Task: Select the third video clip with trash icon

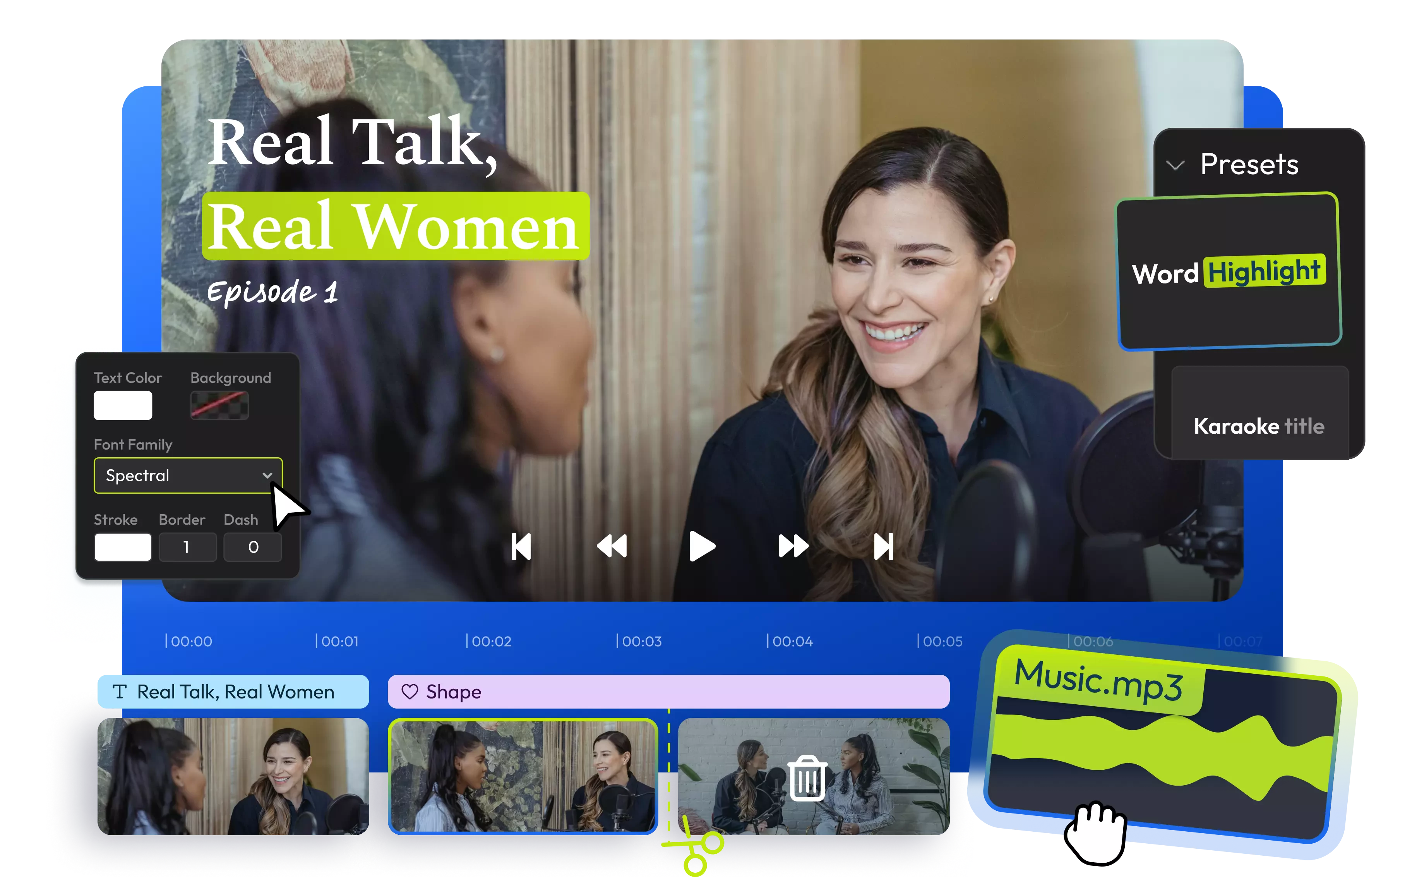Action: [x=814, y=776]
